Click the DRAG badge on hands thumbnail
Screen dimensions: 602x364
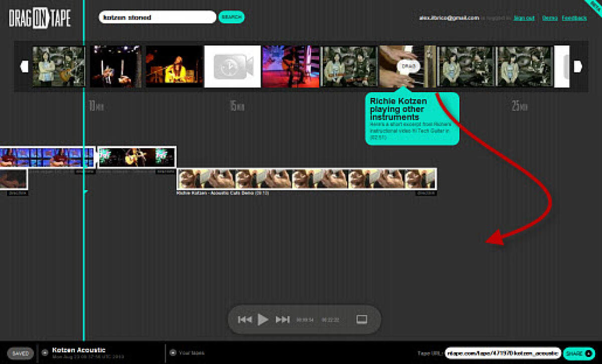point(408,66)
